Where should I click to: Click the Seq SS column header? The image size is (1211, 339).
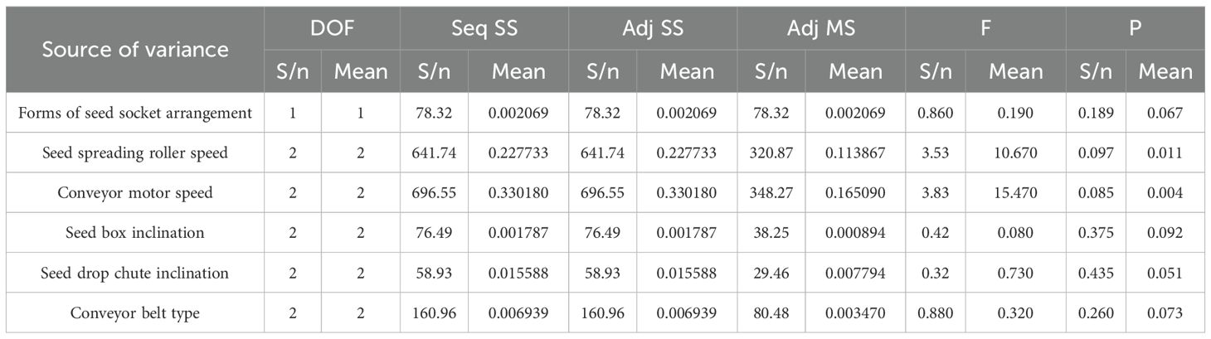(484, 27)
